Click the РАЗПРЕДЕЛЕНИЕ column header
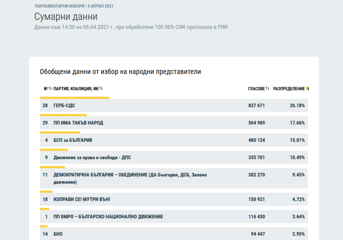This screenshot has width=343, height=240. pos(289,89)
